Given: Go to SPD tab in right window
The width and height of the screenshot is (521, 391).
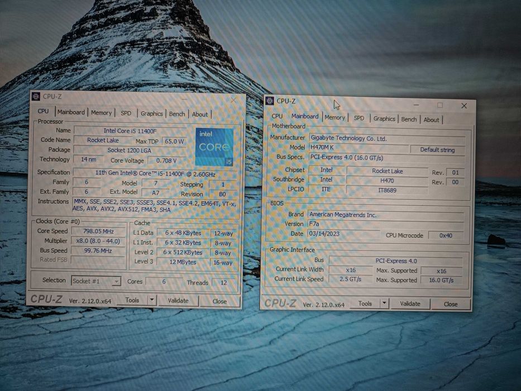Looking at the screenshot, I should [359, 118].
